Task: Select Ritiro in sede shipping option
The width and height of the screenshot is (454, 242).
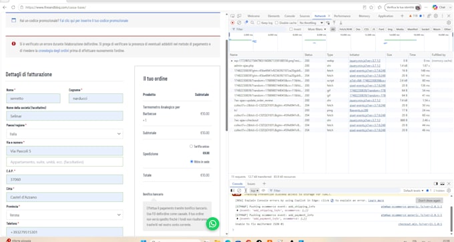Action: (192, 161)
